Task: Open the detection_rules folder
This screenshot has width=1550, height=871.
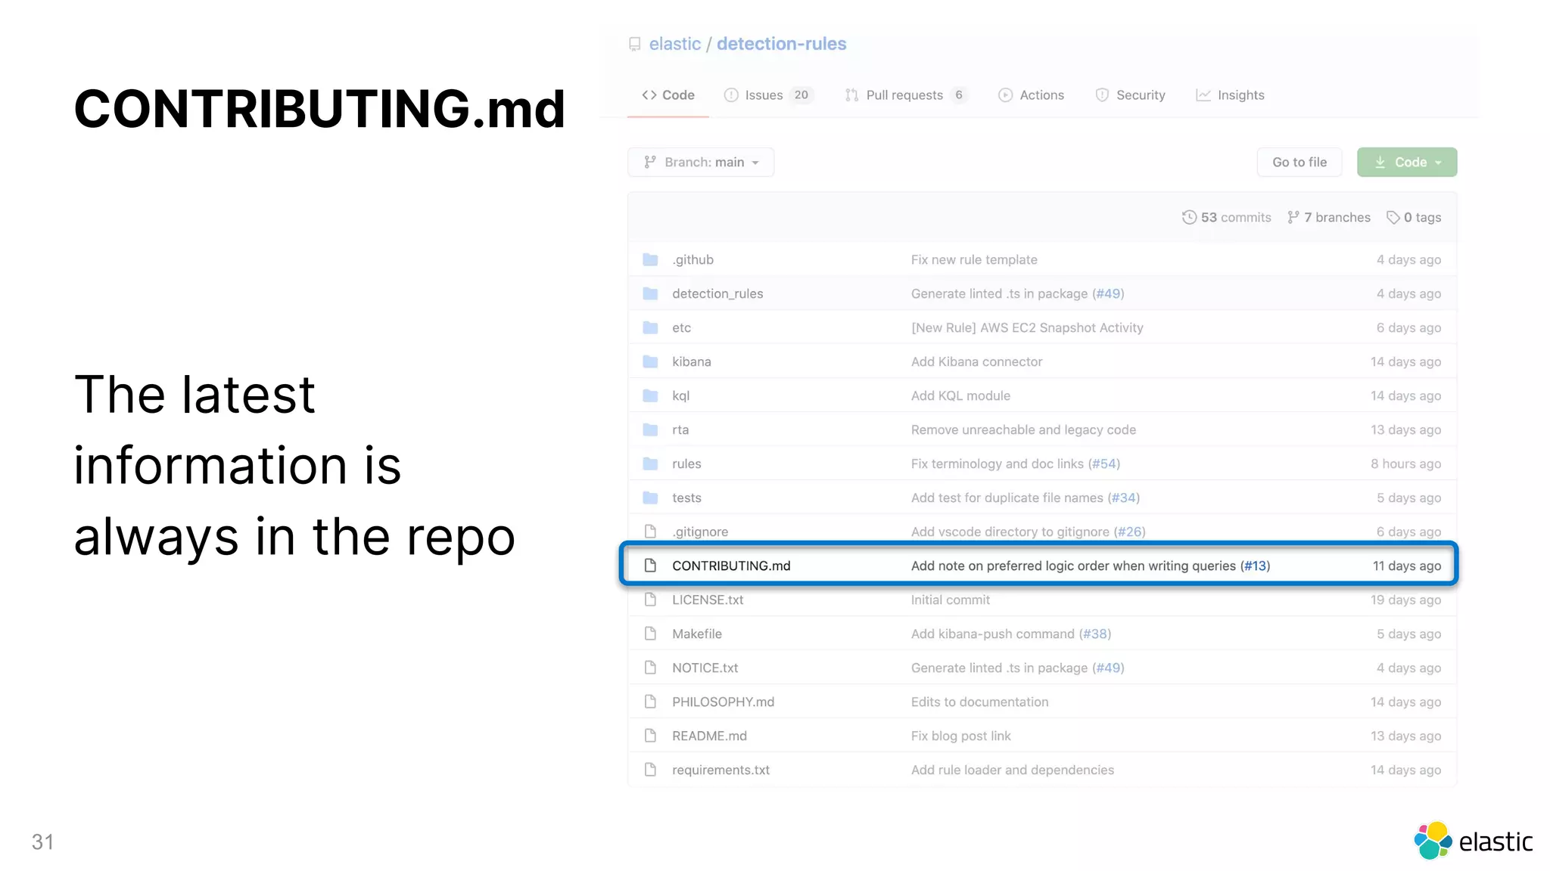Action: [x=717, y=293]
